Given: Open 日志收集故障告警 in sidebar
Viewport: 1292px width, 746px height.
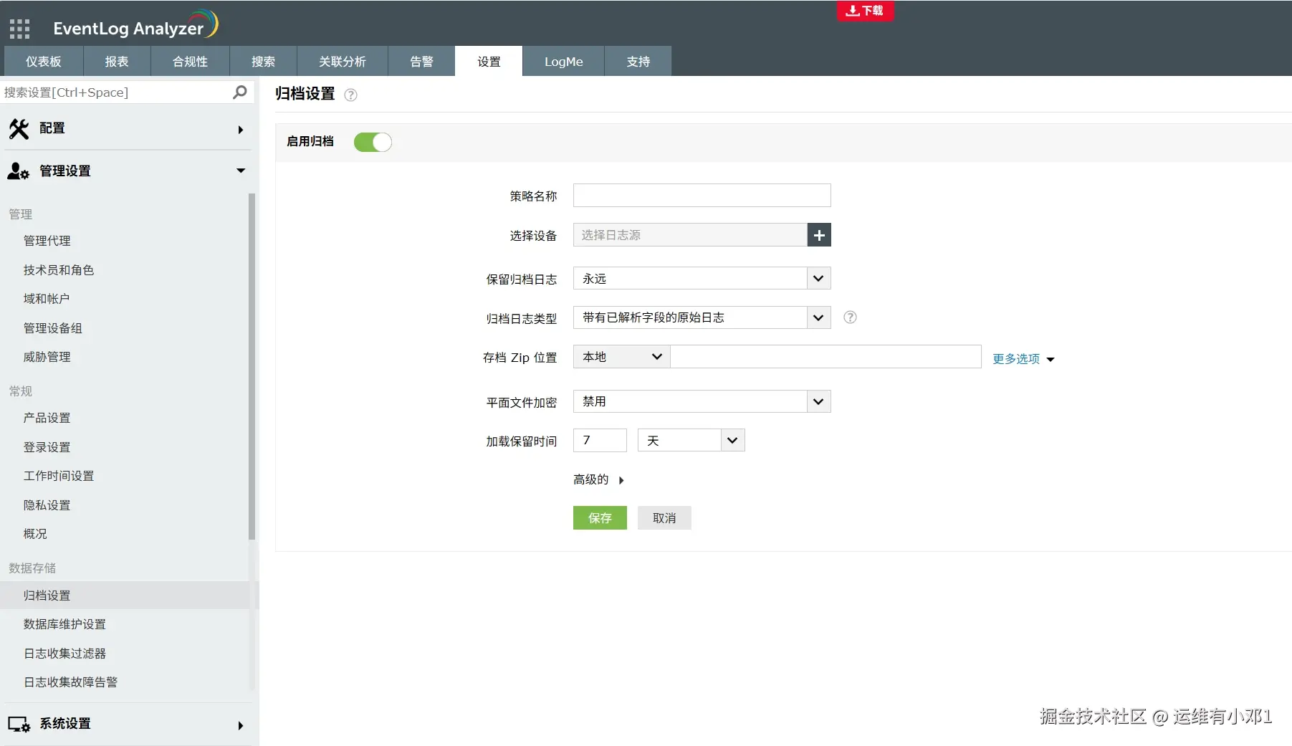Looking at the screenshot, I should [70, 682].
